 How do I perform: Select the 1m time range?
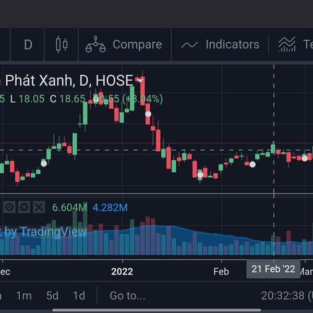[24, 295]
